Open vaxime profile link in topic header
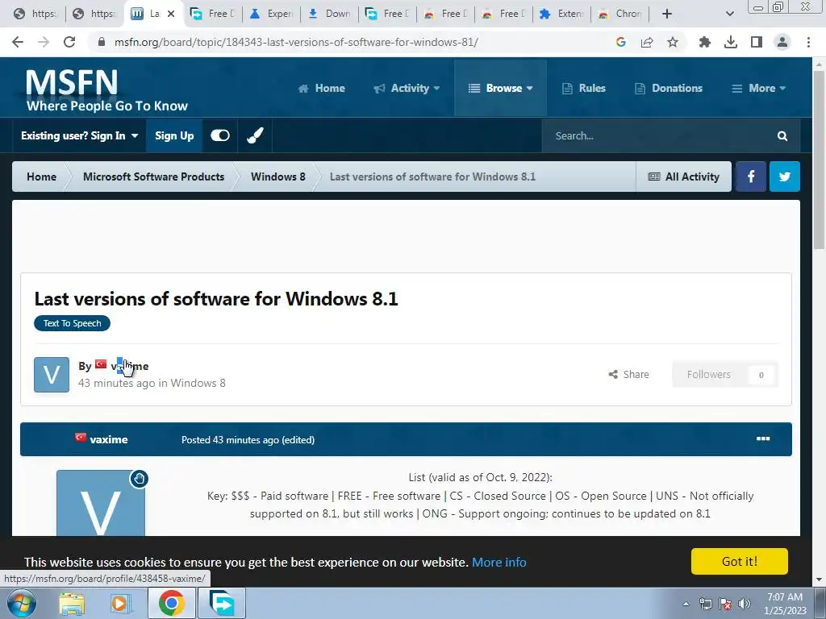 (130, 366)
